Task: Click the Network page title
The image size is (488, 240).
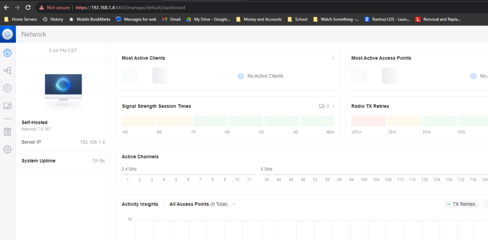Action: pos(34,34)
